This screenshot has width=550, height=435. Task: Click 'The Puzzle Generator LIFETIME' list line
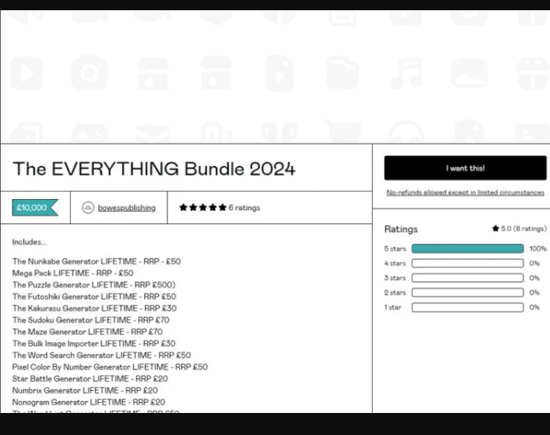pos(94,285)
